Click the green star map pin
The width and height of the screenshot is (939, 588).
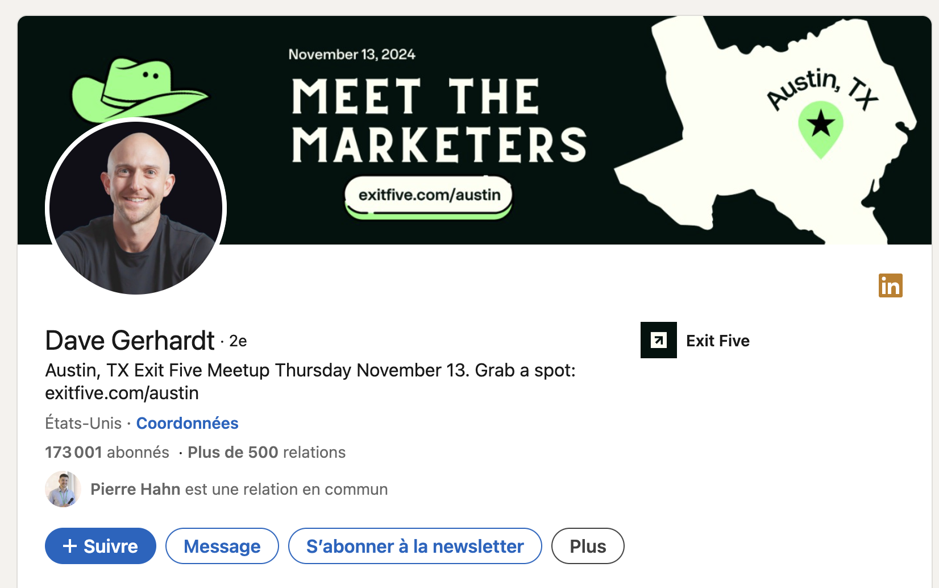820,127
